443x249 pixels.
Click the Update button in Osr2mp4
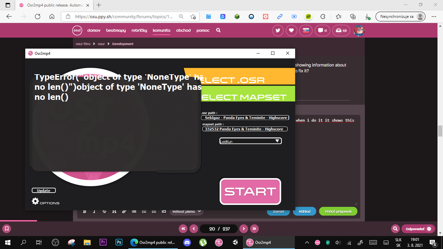pyautogui.click(x=44, y=191)
